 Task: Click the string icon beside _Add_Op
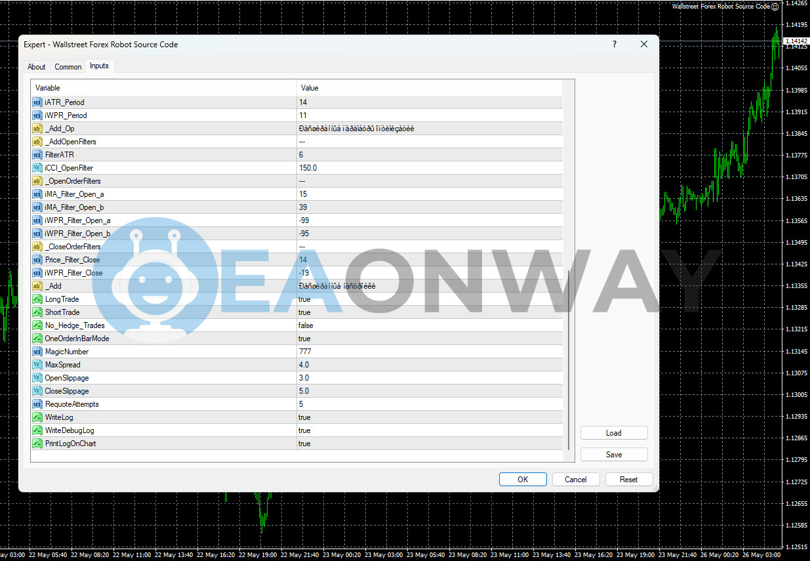tap(37, 129)
